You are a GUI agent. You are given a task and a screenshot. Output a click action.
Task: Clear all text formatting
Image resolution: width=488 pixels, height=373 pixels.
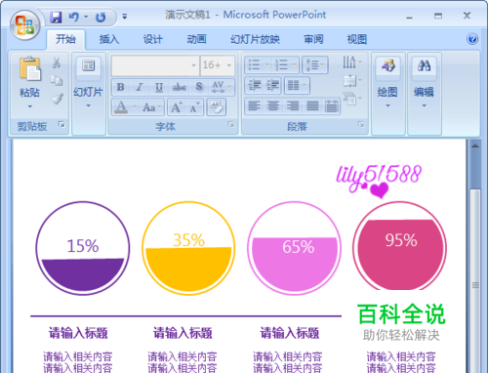[x=217, y=107]
